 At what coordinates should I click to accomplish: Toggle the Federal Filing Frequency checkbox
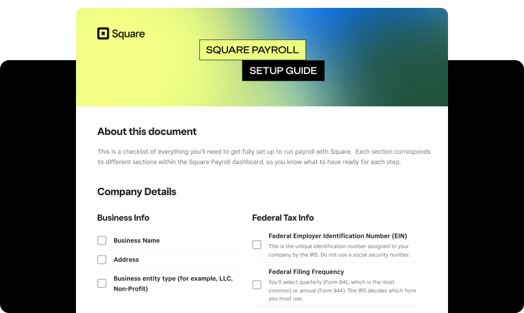[257, 284]
